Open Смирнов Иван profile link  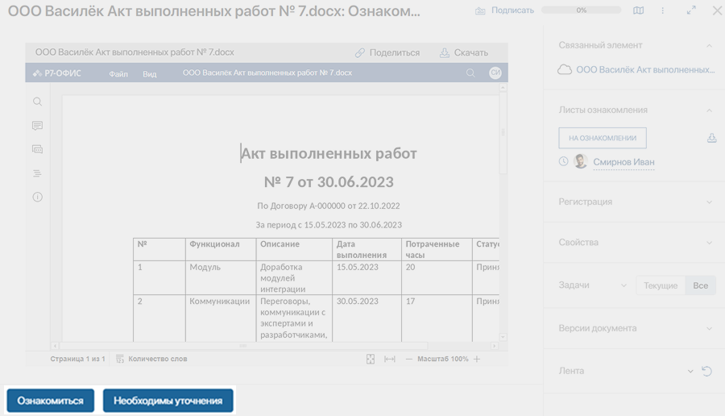point(623,162)
